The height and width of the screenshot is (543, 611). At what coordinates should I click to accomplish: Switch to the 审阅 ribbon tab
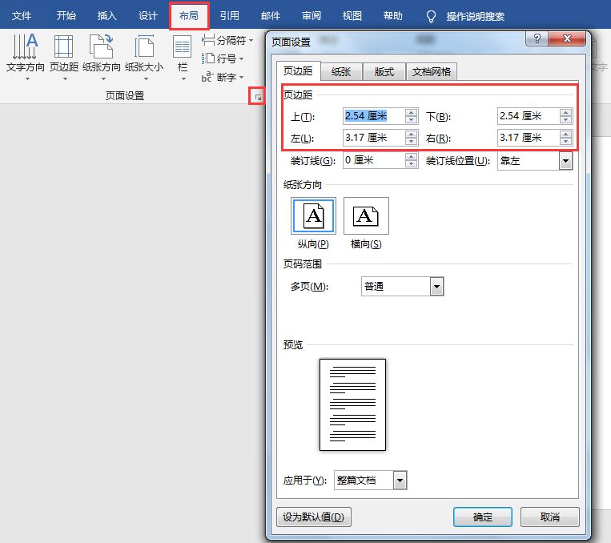(x=312, y=16)
